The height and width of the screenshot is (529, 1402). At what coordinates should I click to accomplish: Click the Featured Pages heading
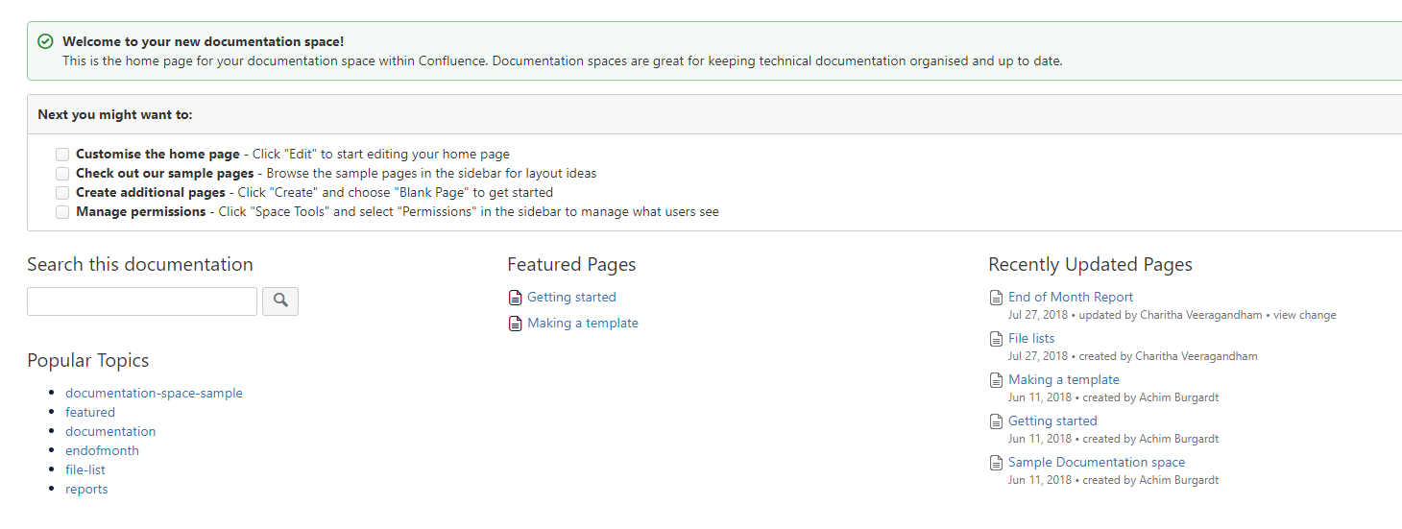point(571,265)
